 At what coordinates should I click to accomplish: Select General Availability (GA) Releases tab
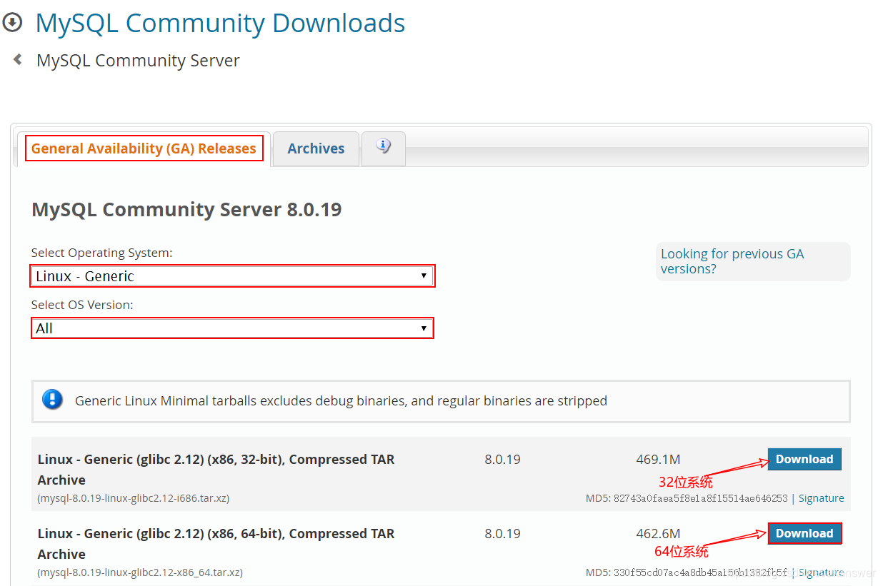click(144, 148)
